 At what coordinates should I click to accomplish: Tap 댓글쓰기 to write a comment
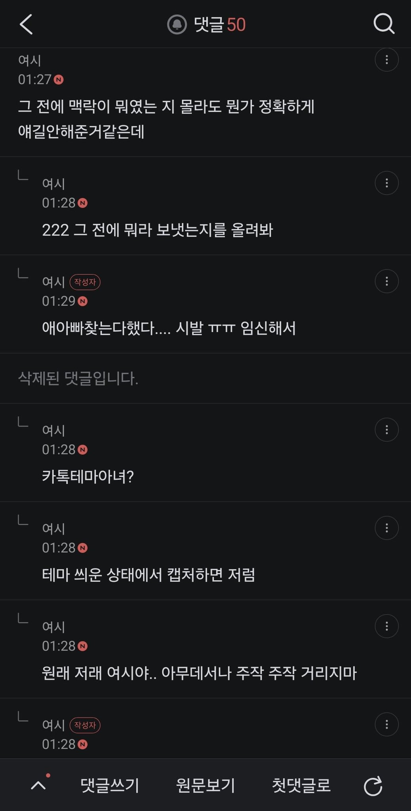point(110,786)
